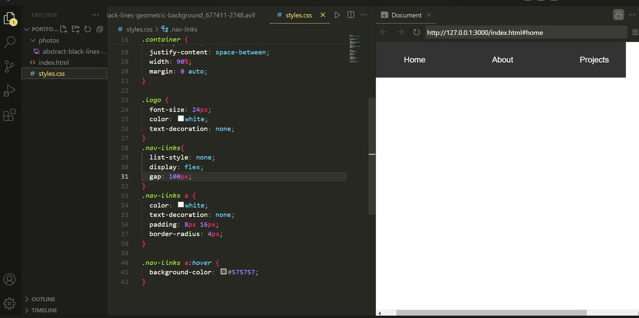Image resolution: width=639 pixels, height=318 pixels.
Task: Collapse all folders in Explorer
Action: (100, 29)
